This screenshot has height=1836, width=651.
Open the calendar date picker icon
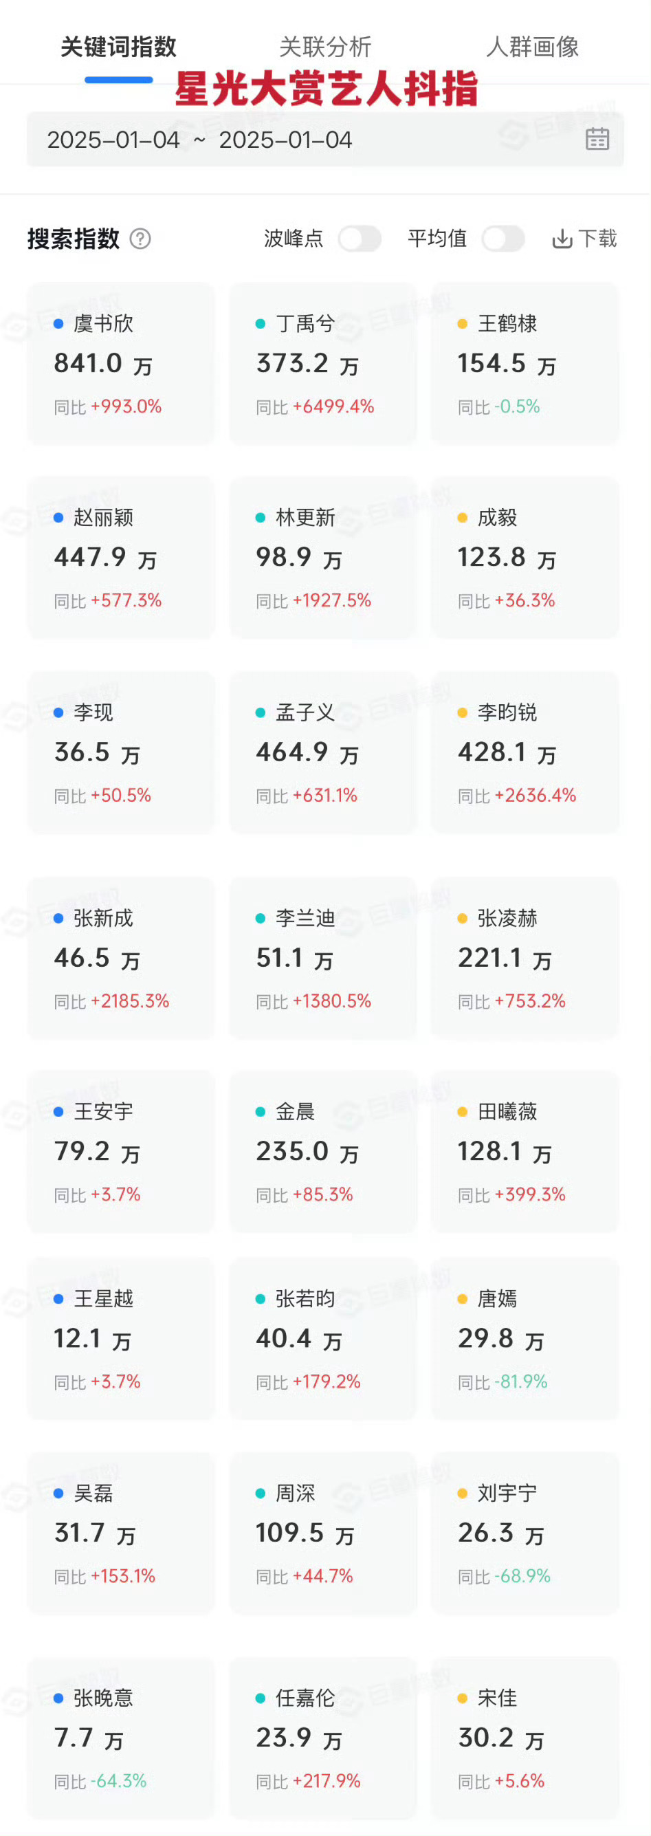coord(597,139)
